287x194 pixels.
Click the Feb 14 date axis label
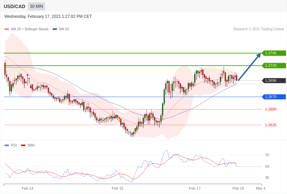[x=27, y=188]
